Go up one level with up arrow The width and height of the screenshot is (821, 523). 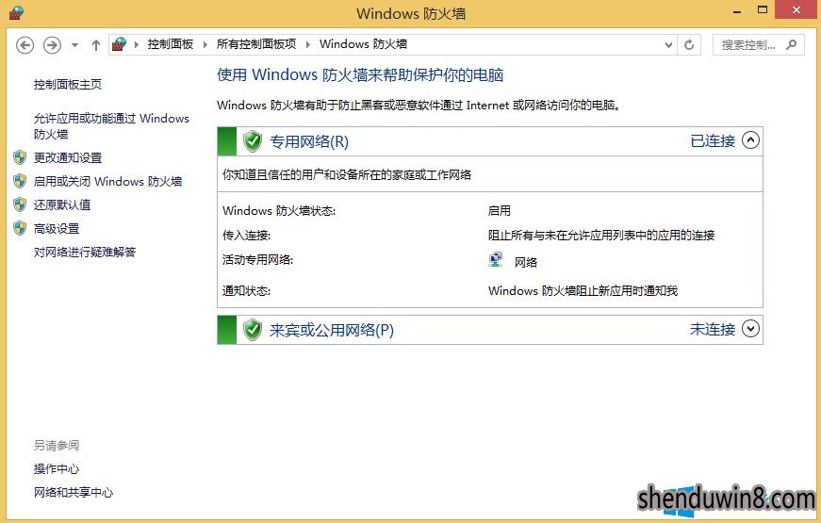(96, 45)
